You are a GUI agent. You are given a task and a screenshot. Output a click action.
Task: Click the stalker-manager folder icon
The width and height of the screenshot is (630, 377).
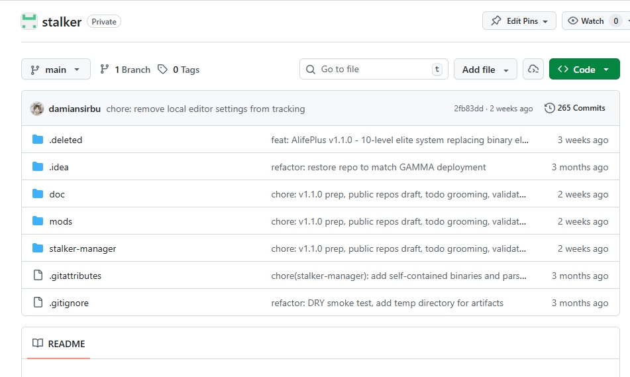pos(38,248)
